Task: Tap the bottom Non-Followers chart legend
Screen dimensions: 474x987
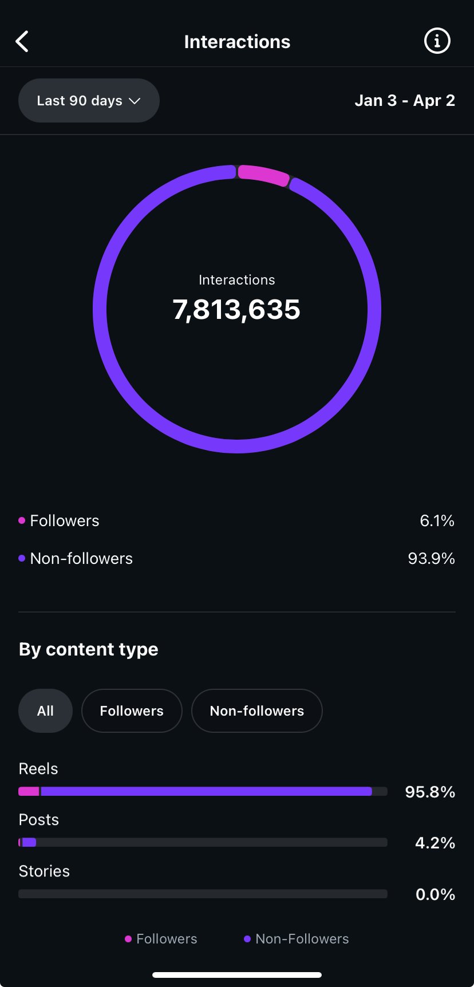Action: coord(296,939)
